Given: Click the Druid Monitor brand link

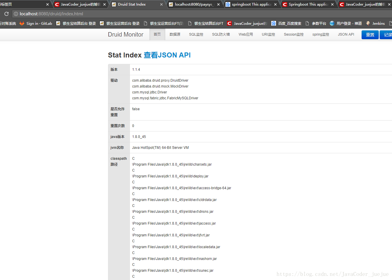Looking at the screenshot, I should click(125, 34).
